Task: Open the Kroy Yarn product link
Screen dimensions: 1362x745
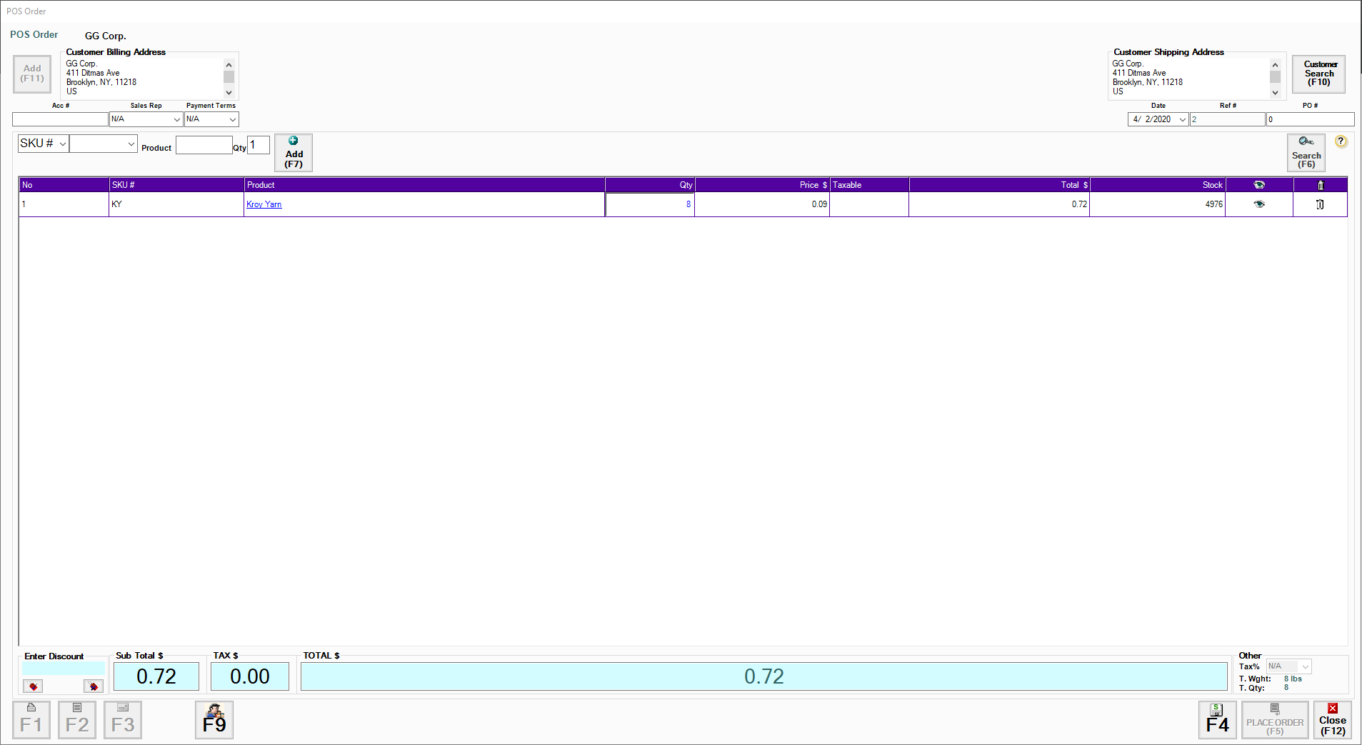Action: [264, 204]
